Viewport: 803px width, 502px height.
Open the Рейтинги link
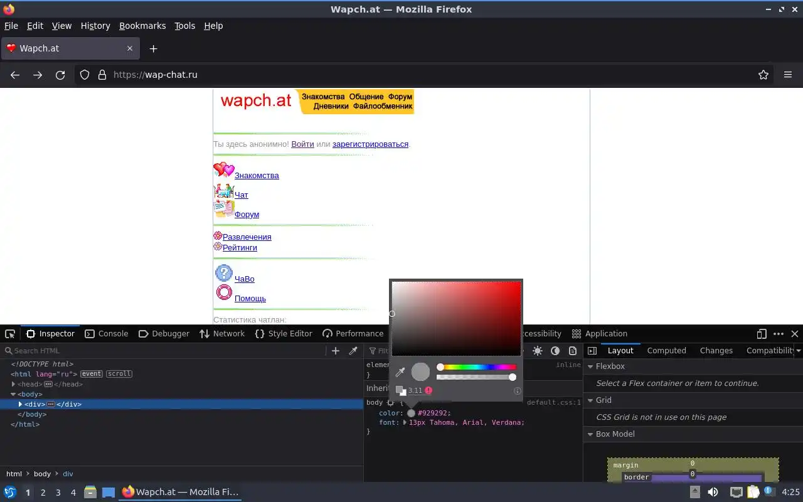(240, 248)
